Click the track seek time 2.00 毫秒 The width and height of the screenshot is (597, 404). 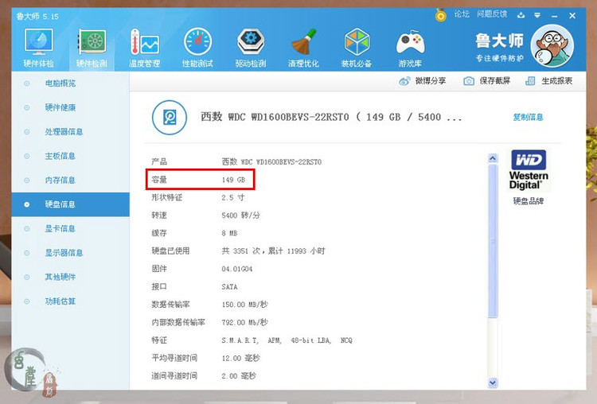click(239, 376)
